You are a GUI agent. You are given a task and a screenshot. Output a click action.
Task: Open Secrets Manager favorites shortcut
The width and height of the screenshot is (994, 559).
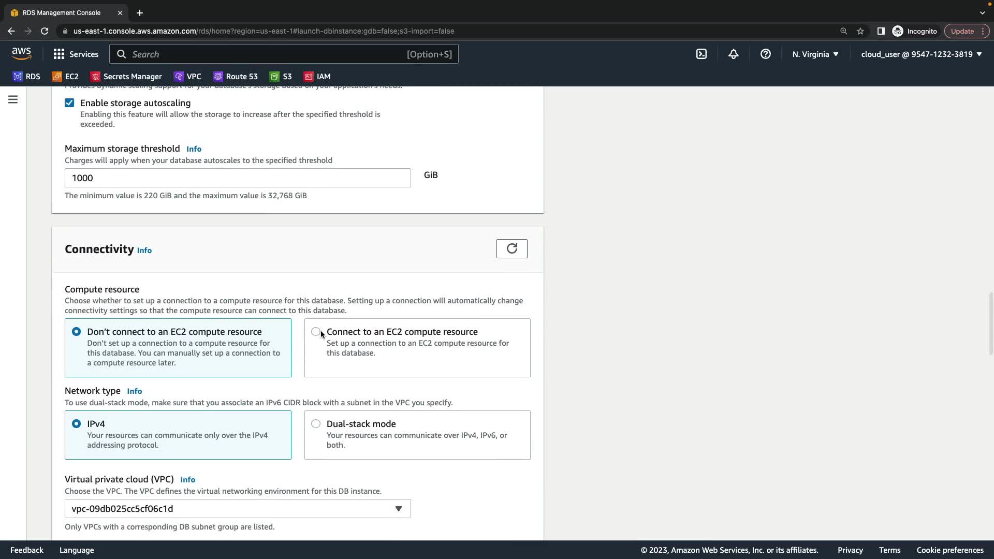pyautogui.click(x=126, y=76)
